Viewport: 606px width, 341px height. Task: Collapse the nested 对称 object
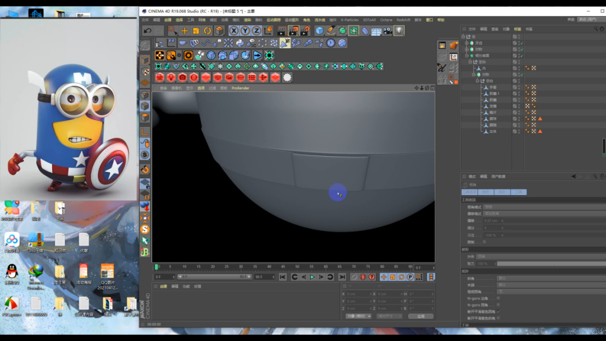click(474, 75)
